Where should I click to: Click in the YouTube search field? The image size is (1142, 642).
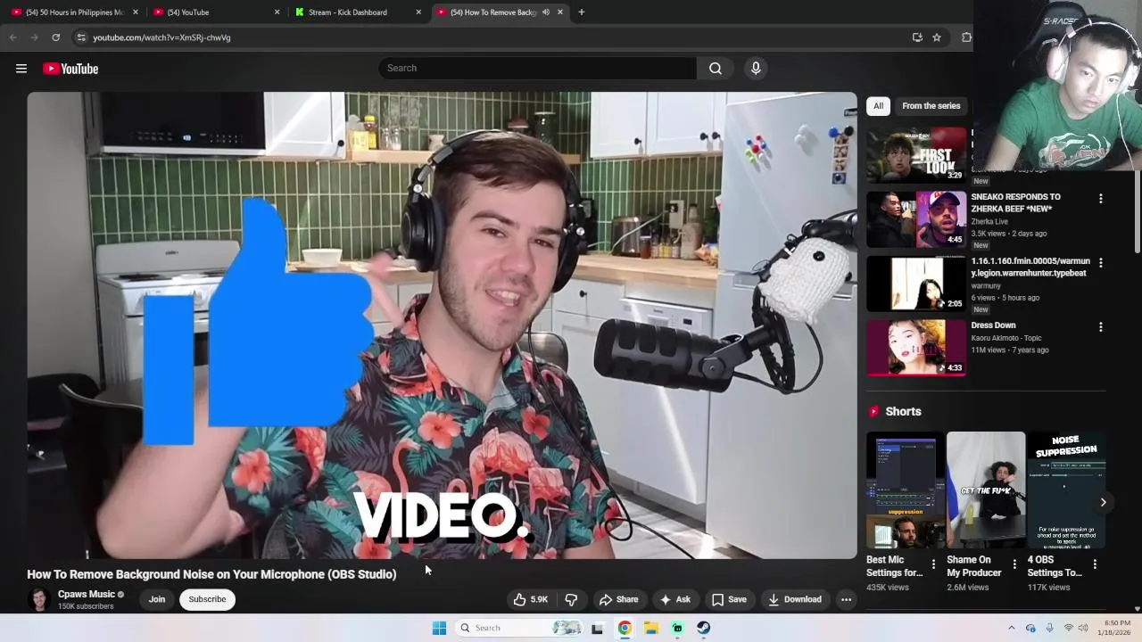tap(537, 68)
